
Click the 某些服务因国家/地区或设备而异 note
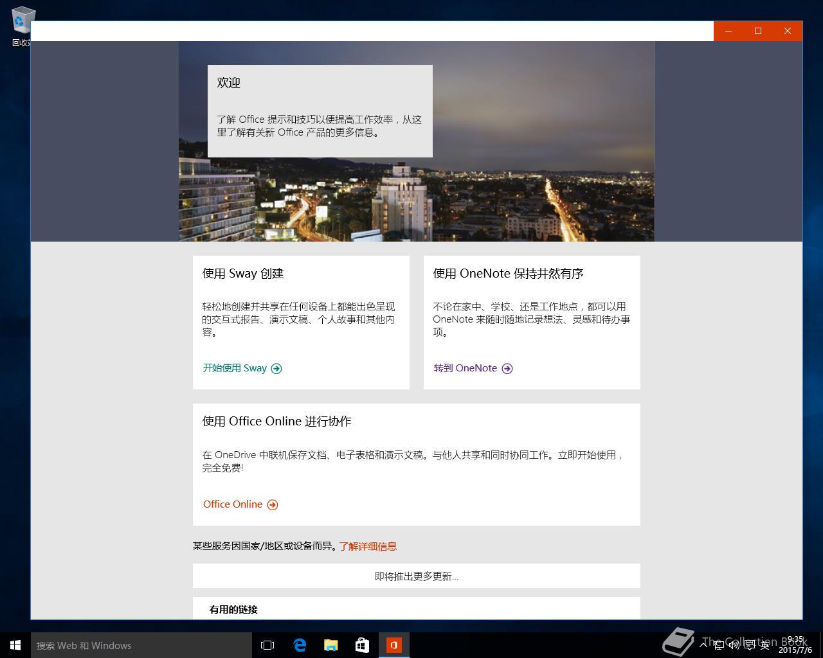[x=264, y=546]
